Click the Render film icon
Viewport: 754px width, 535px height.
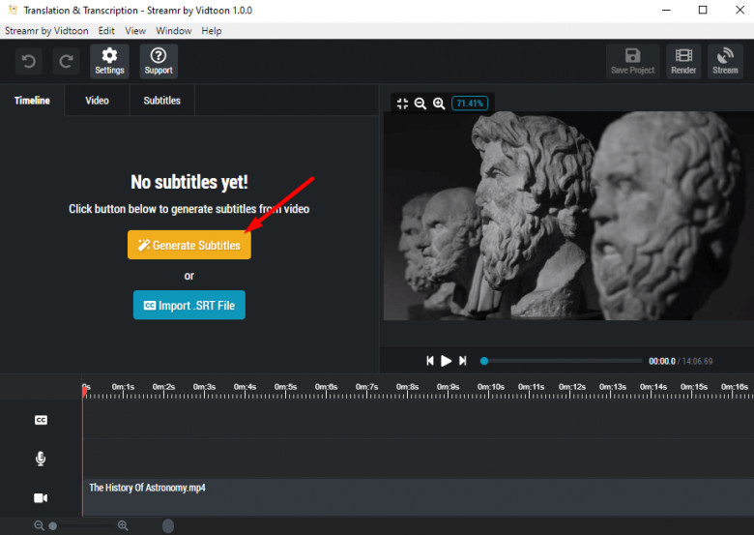683,61
